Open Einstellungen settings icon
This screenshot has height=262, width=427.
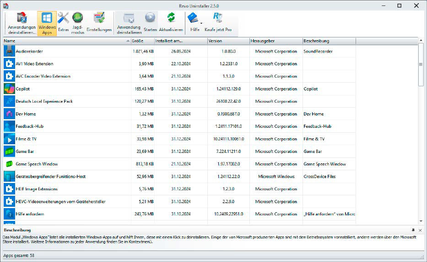click(99, 18)
